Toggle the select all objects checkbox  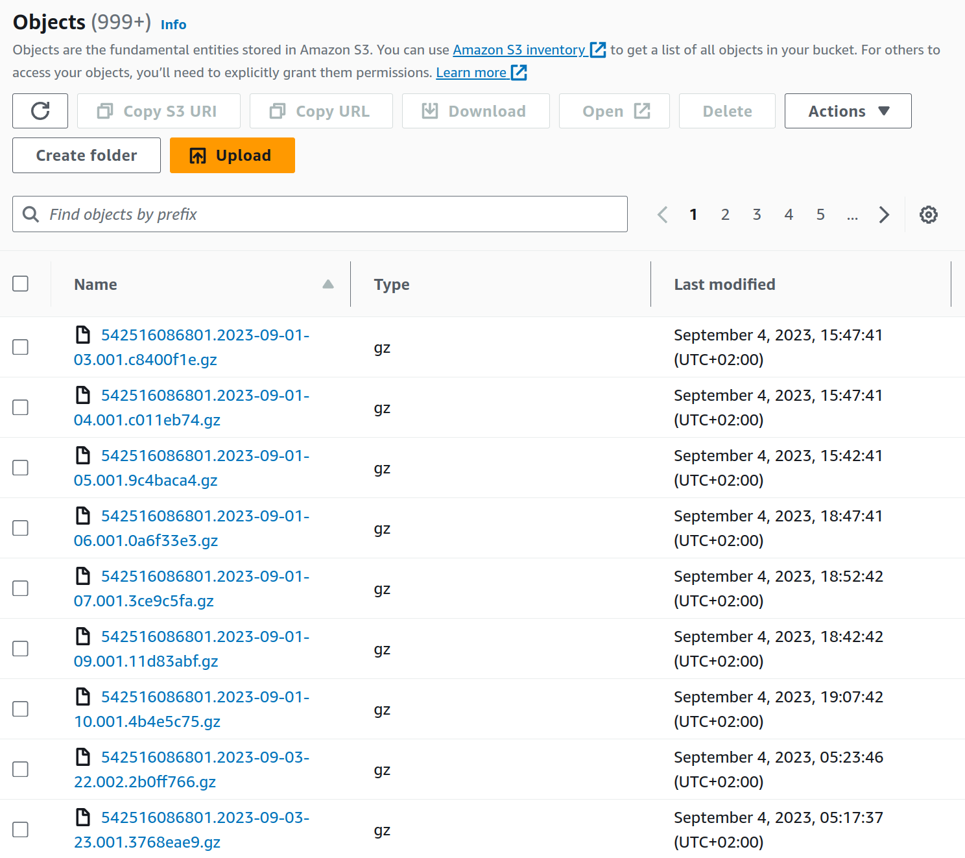[x=21, y=284]
